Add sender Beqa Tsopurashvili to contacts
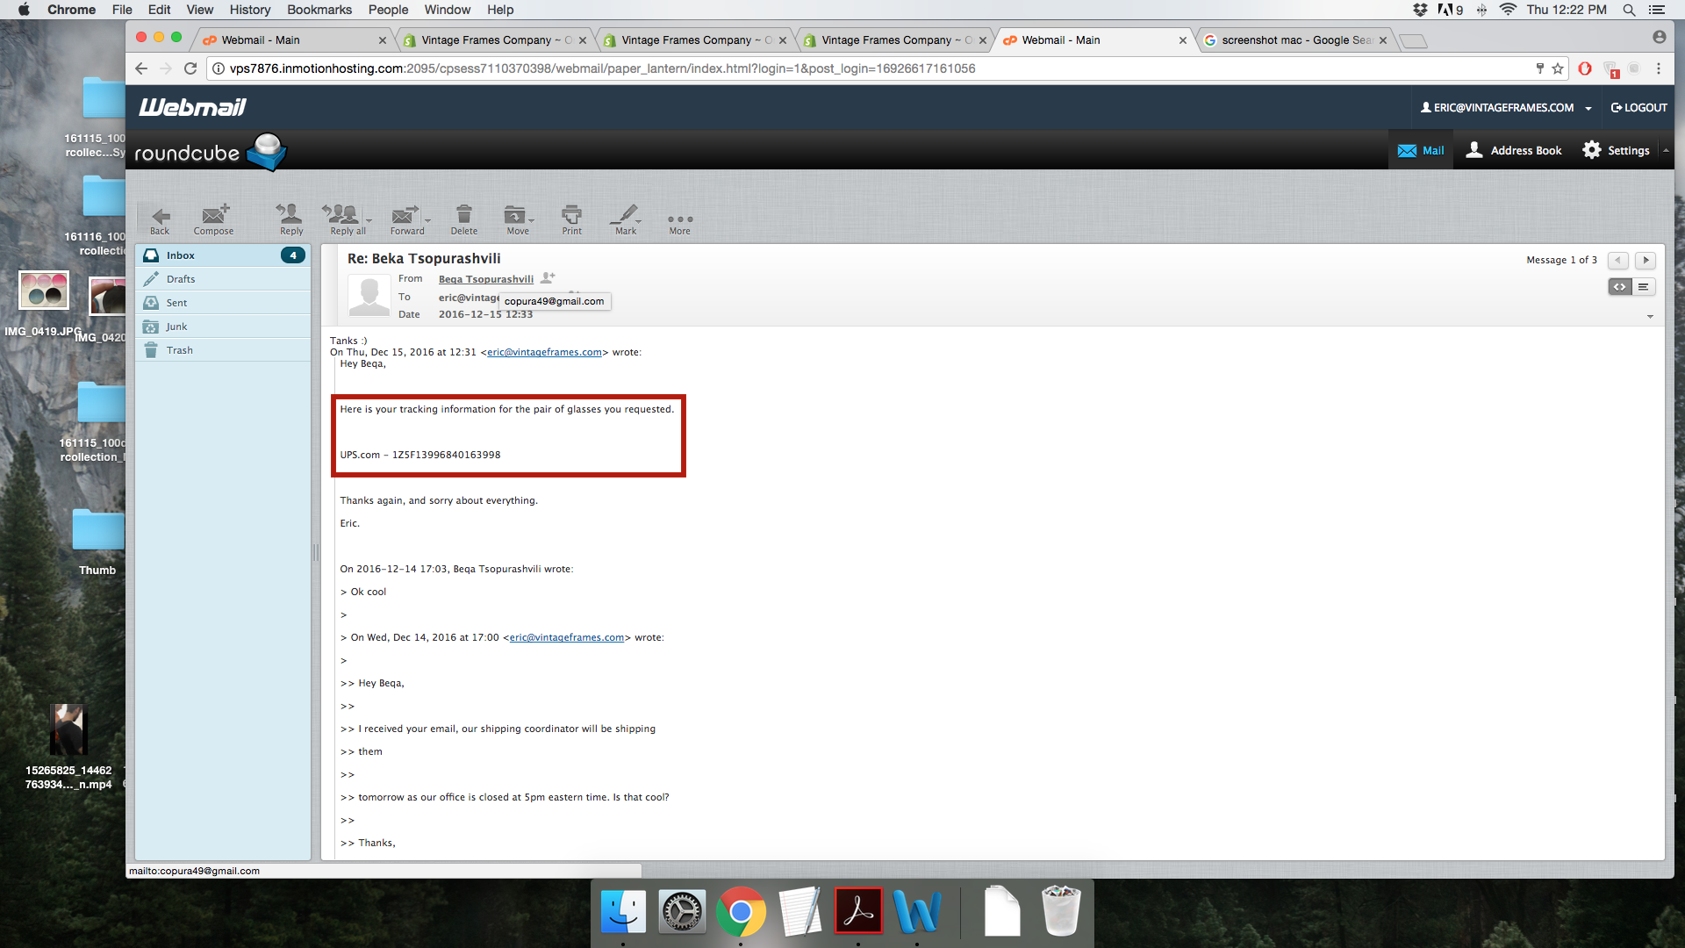The height and width of the screenshot is (948, 1685). pos(549,278)
